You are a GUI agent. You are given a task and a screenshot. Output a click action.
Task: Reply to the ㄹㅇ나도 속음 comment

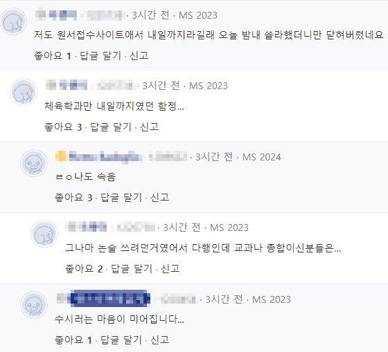pyautogui.click(x=121, y=198)
